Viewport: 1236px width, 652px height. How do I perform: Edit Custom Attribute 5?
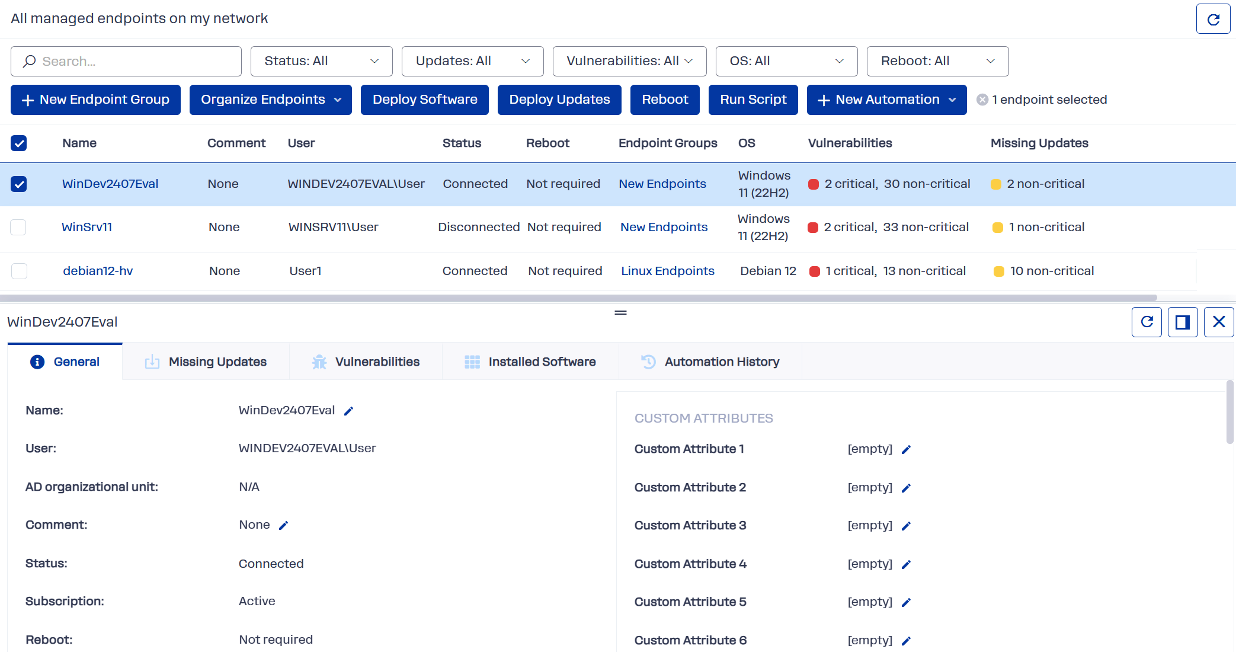click(906, 602)
